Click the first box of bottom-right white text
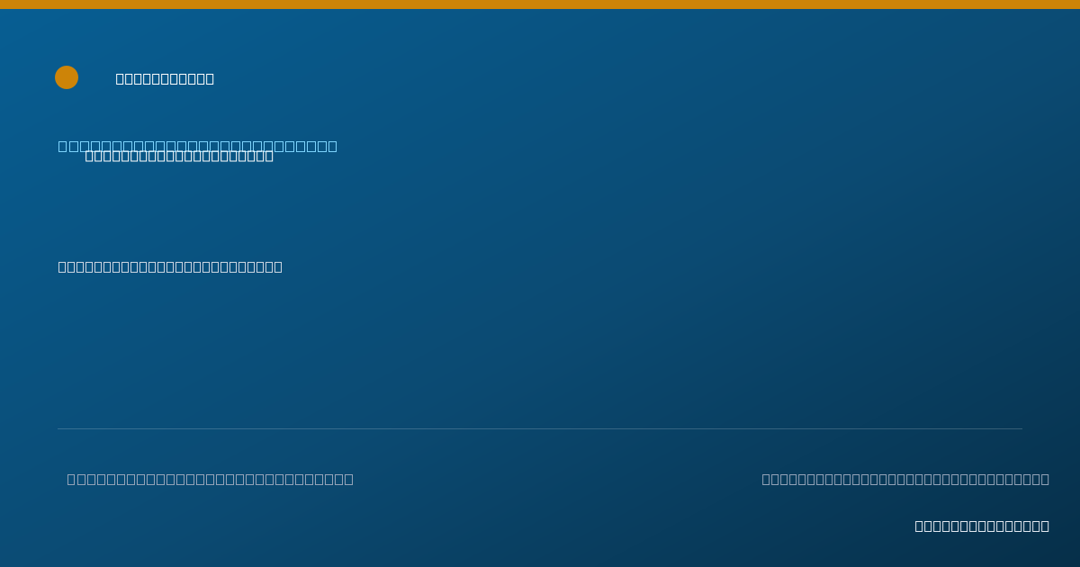The width and height of the screenshot is (1080, 567). (x=919, y=526)
